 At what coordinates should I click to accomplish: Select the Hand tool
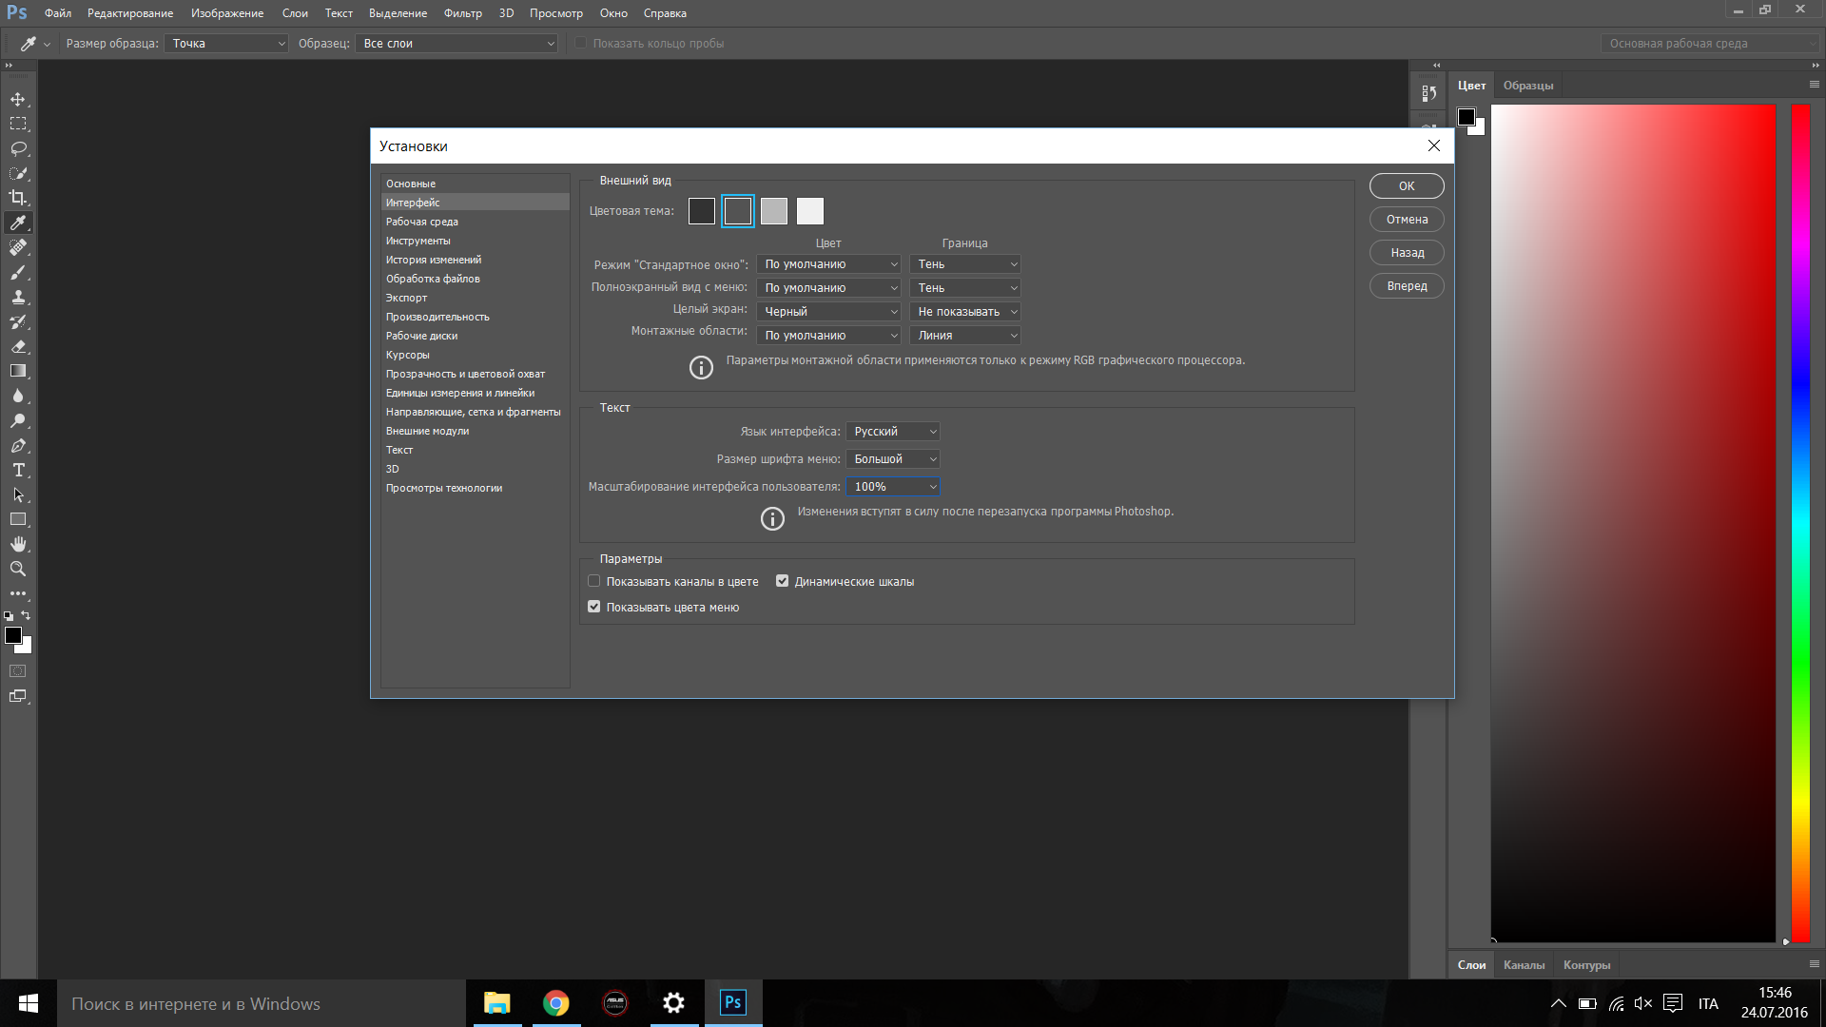click(18, 545)
